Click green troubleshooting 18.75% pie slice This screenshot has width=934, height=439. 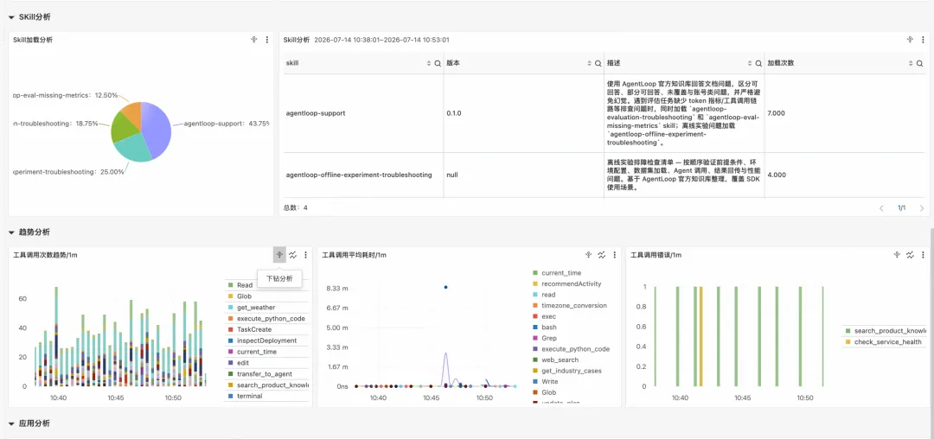point(122,127)
